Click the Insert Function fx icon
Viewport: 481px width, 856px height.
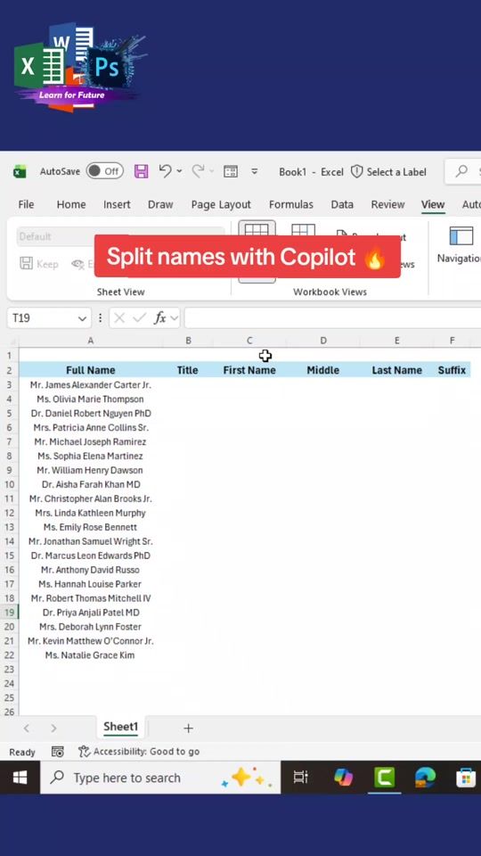(159, 317)
